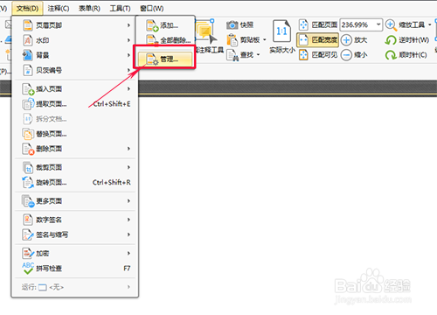
Task: Expand the 更多页面 submenu arrow
Action: coord(128,201)
